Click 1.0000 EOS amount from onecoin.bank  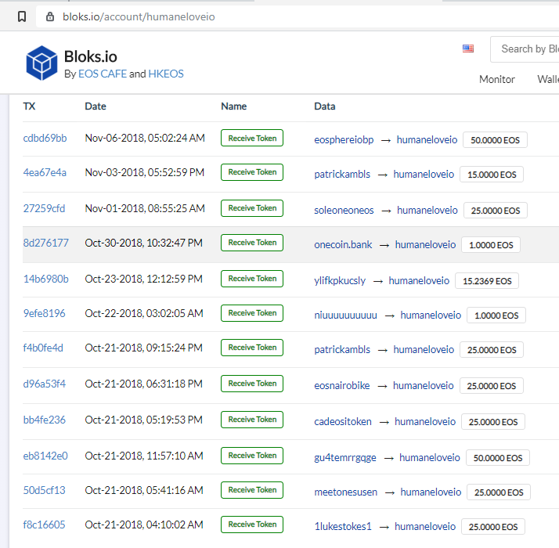pos(491,245)
